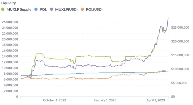193x105 pixels.
Task: Click the October 1, 2022 axis label
Action: click(x=55, y=100)
